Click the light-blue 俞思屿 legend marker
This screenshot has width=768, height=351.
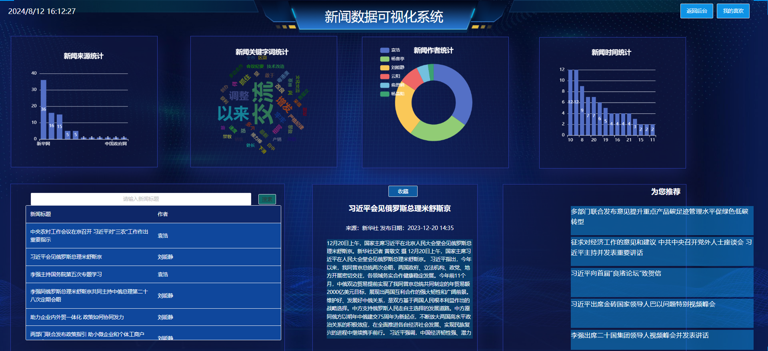pyautogui.click(x=384, y=85)
